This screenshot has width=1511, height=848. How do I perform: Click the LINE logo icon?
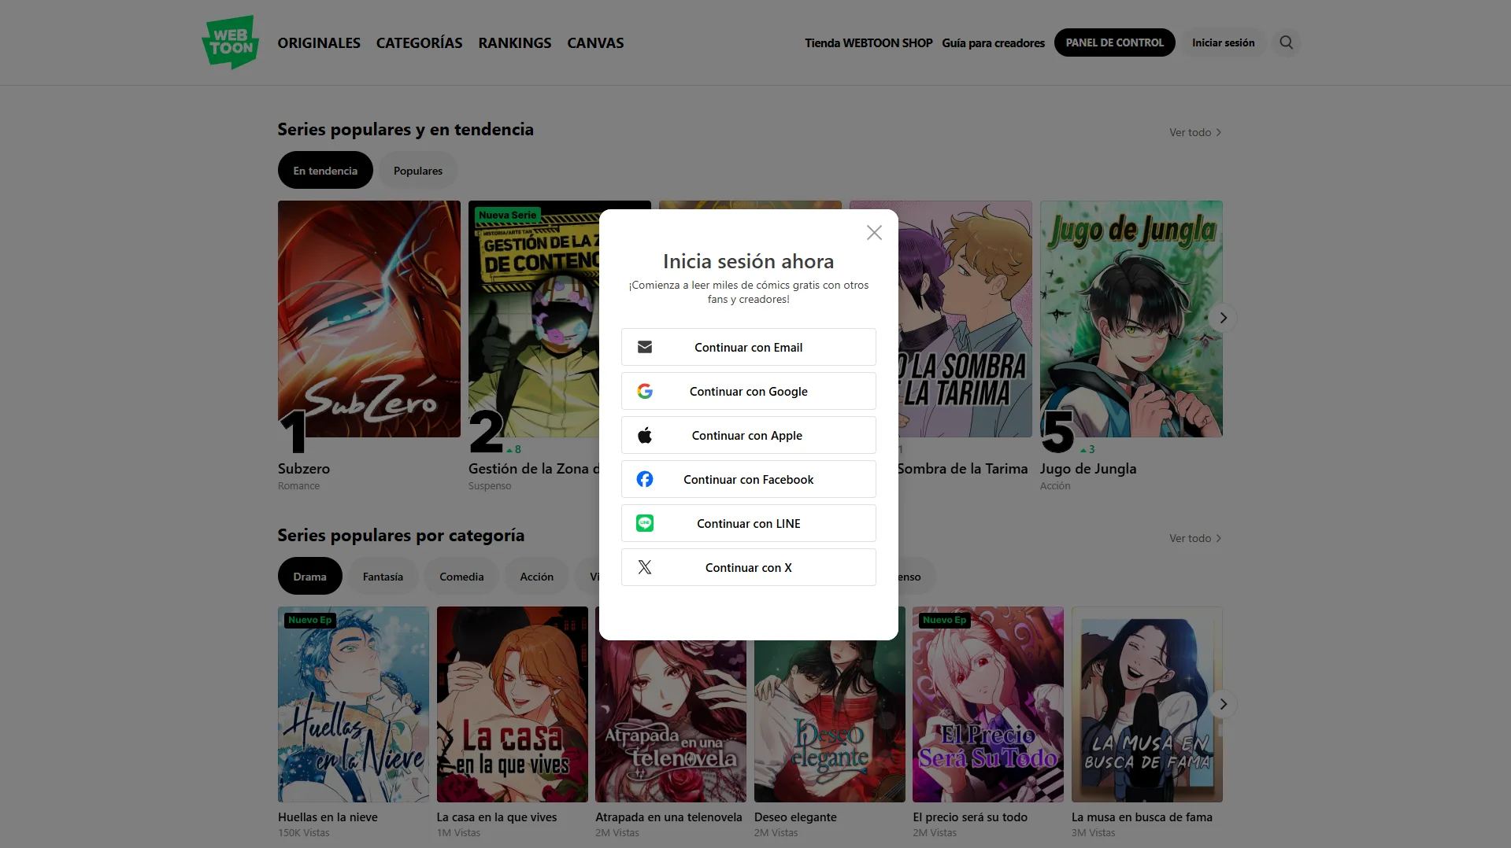click(x=645, y=523)
